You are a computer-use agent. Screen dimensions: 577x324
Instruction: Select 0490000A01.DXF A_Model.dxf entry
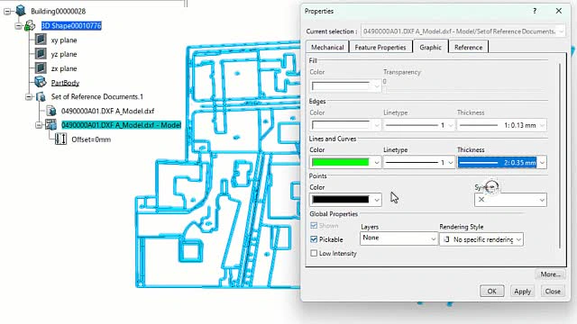[107, 111]
